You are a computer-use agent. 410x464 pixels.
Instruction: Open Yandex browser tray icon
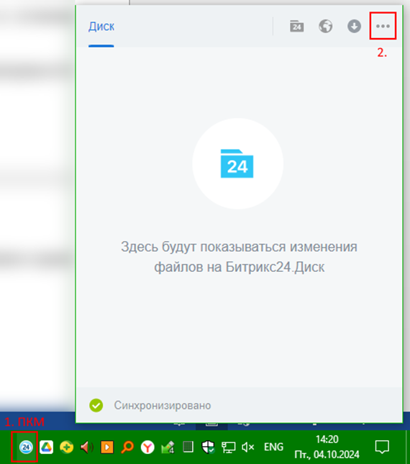pyautogui.click(x=147, y=447)
